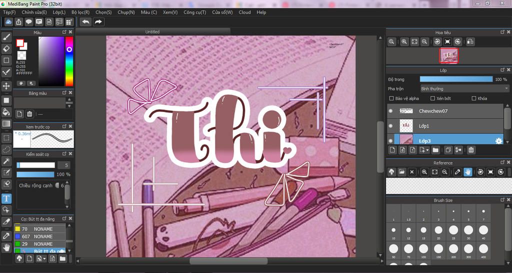Click the Redo arrow button
This screenshot has width=512, height=273.
pos(98,22)
